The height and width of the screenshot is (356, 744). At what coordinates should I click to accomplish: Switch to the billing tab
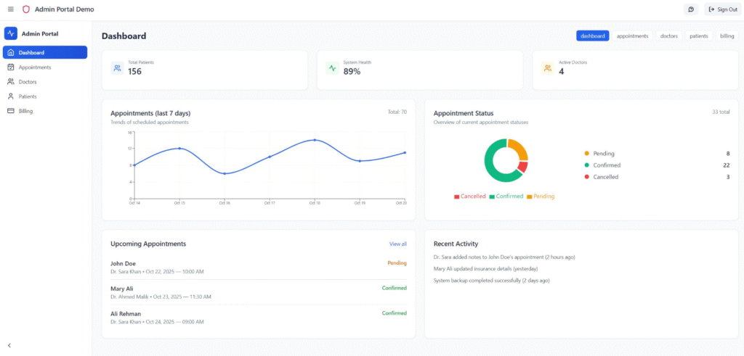(727, 36)
